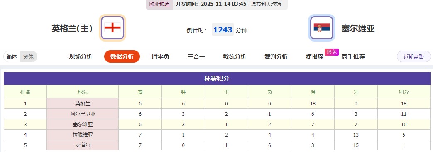Viewport: 433px width, 152px height.
Task: Select the 数据分析 tab
Action: point(122,56)
